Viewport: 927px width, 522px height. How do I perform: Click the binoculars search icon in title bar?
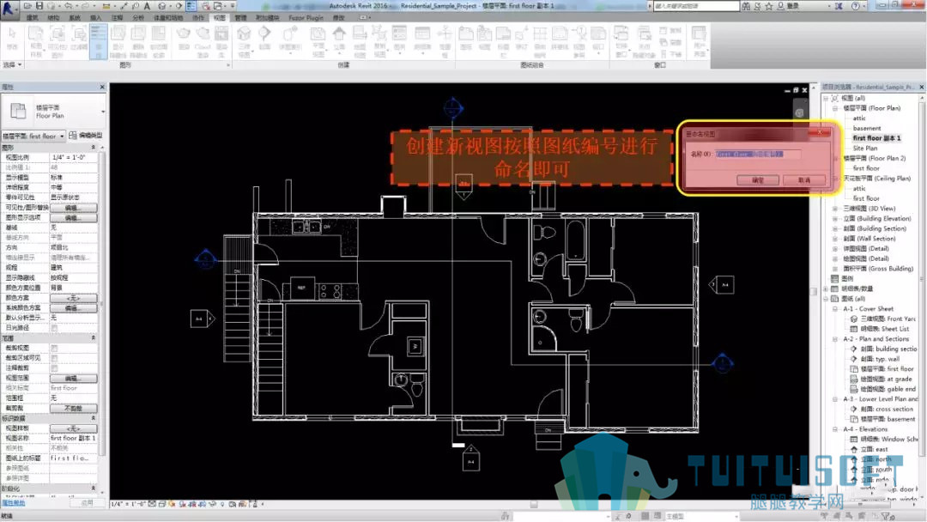point(746,6)
